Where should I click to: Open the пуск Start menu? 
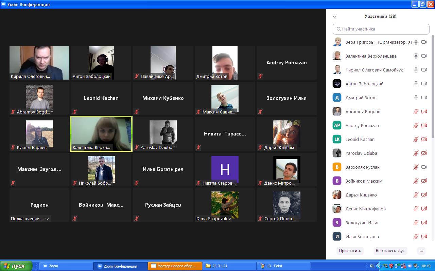(x=16, y=266)
